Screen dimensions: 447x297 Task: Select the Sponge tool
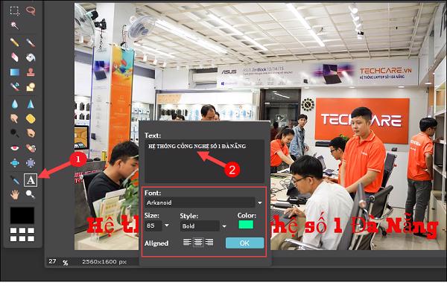31,118
